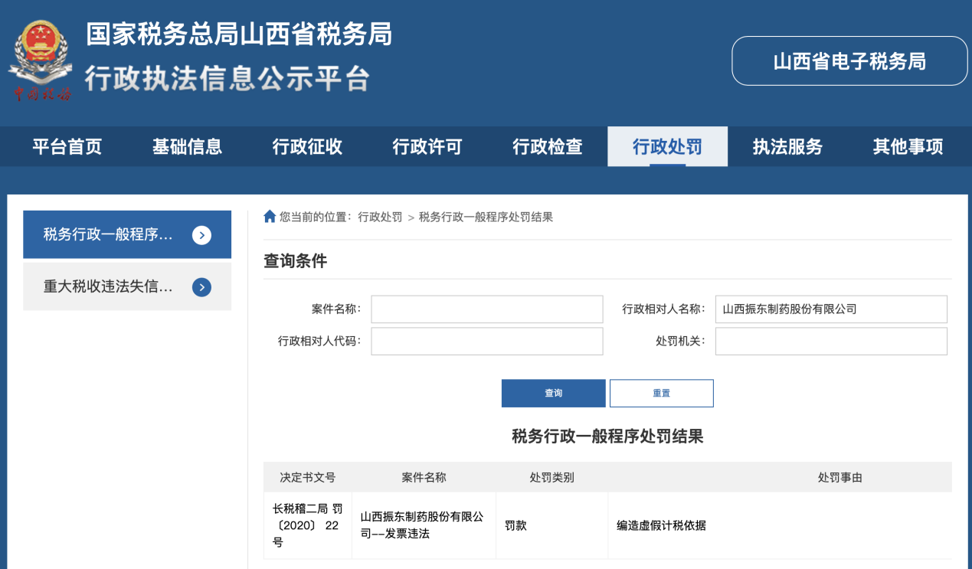This screenshot has width=972, height=569.
Task: Click the 重置 reset button
Action: (x=662, y=393)
